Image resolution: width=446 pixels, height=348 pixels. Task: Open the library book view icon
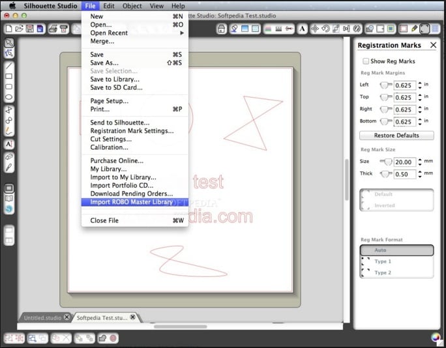(9, 199)
